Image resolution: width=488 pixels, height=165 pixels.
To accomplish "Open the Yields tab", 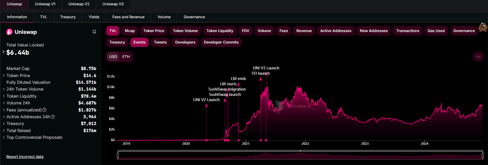I will click(94, 17).
